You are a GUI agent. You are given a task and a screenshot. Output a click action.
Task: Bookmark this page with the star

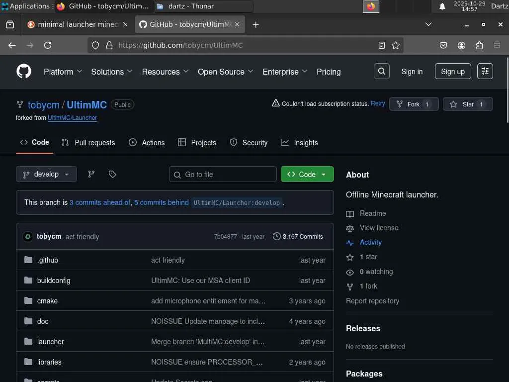click(x=395, y=45)
